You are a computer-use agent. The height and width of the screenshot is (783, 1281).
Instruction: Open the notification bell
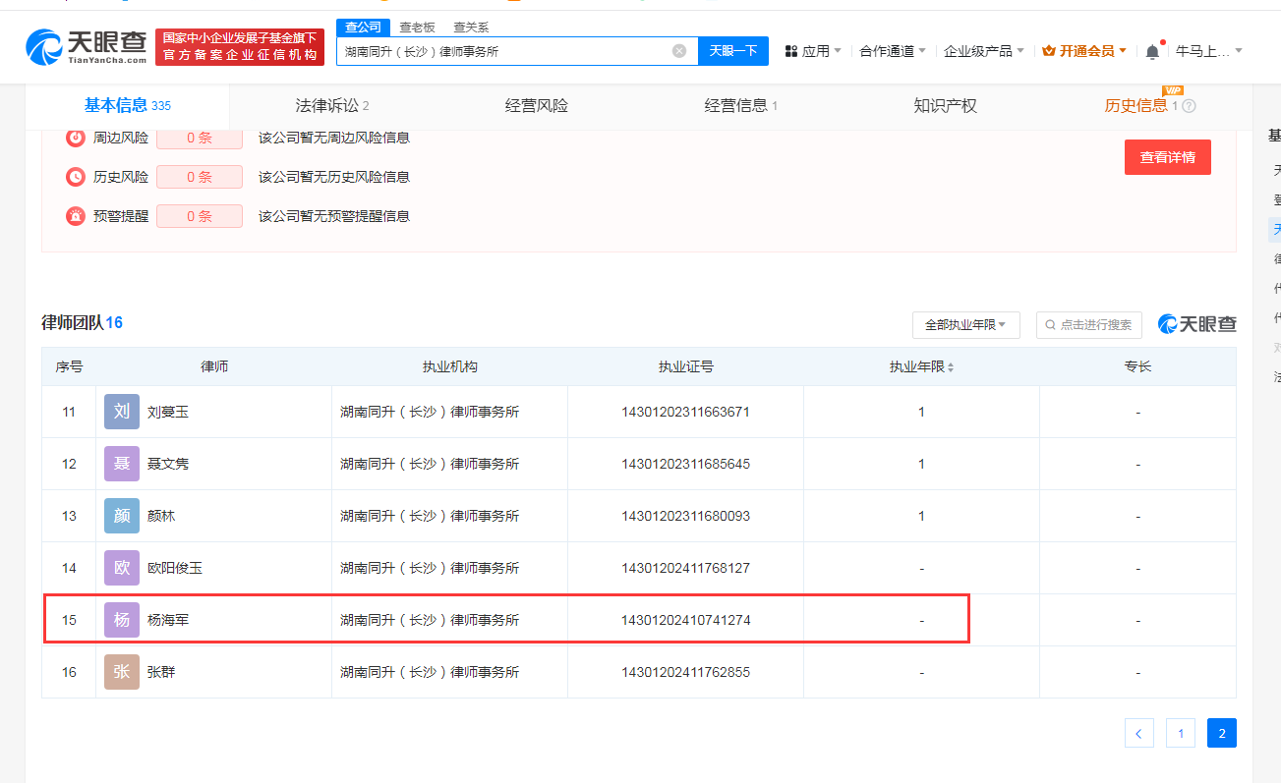pos(1152,51)
